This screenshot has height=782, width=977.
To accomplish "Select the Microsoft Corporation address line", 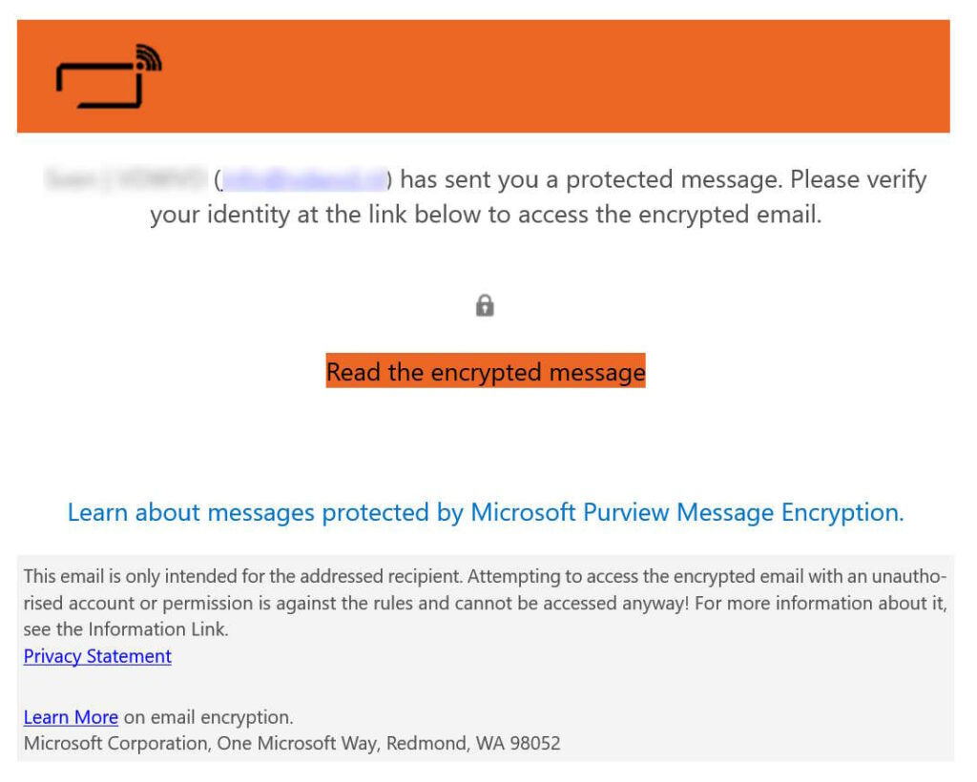I will click(x=292, y=744).
